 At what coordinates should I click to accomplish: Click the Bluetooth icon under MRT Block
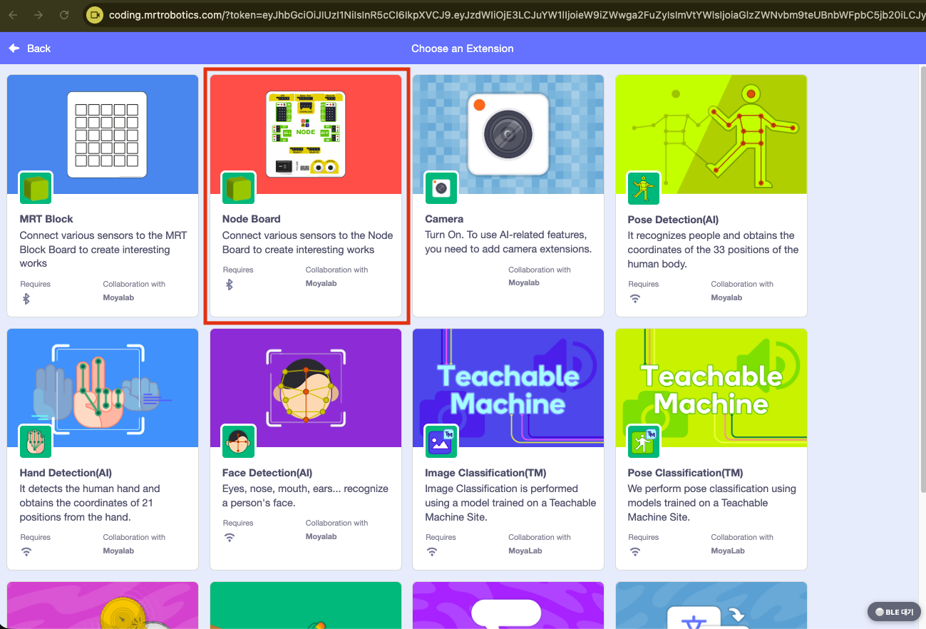[26, 299]
